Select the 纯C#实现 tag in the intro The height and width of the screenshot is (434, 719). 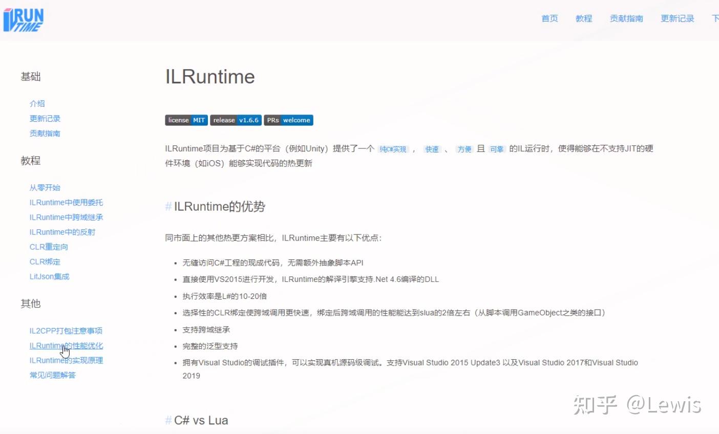[393, 149]
